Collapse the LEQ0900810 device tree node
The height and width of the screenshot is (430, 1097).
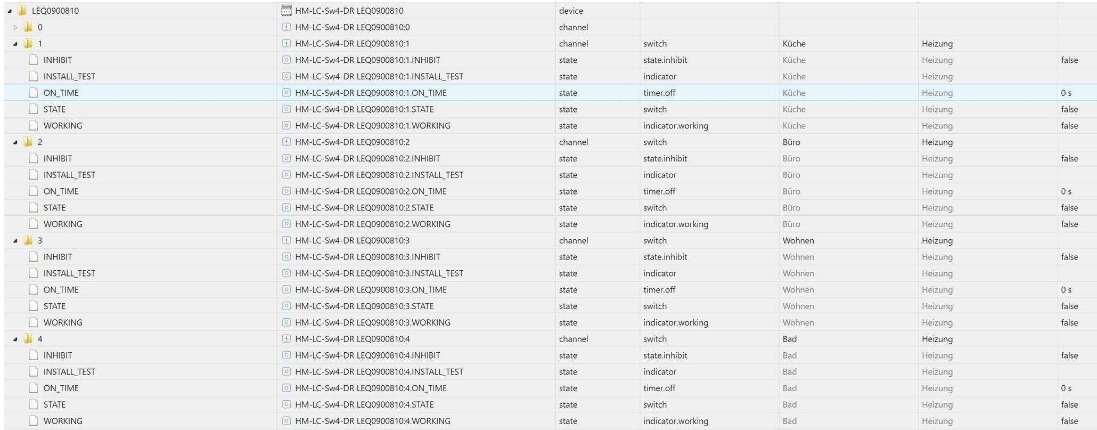pyautogui.click(x=10, y=11)
